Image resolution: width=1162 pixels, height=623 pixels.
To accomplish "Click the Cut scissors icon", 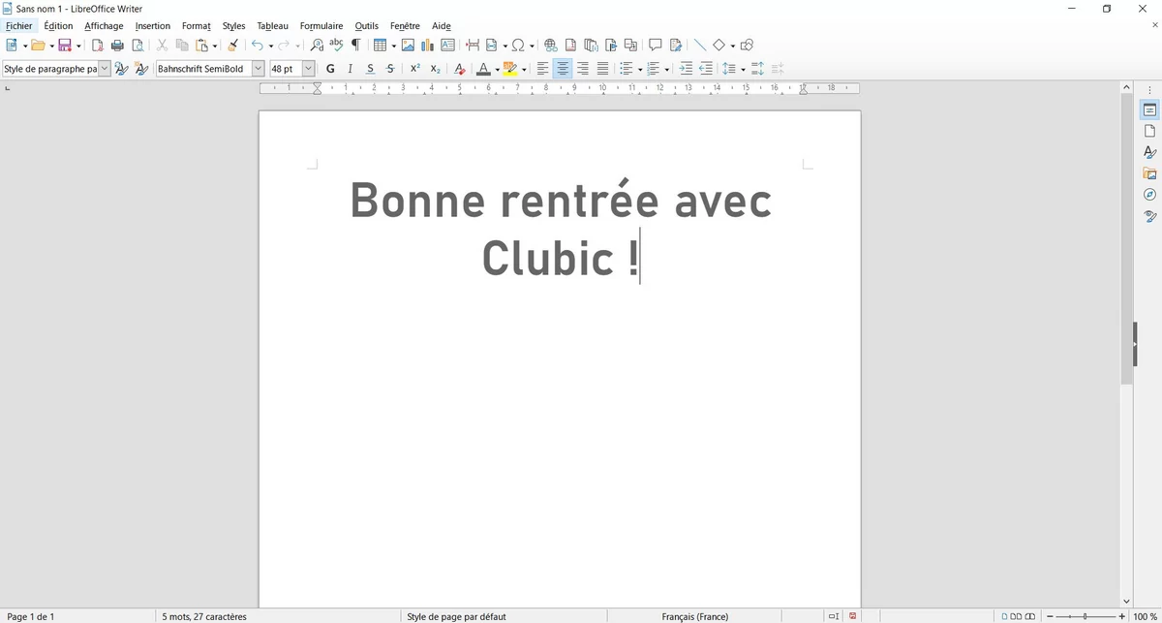I will point(162,46).
